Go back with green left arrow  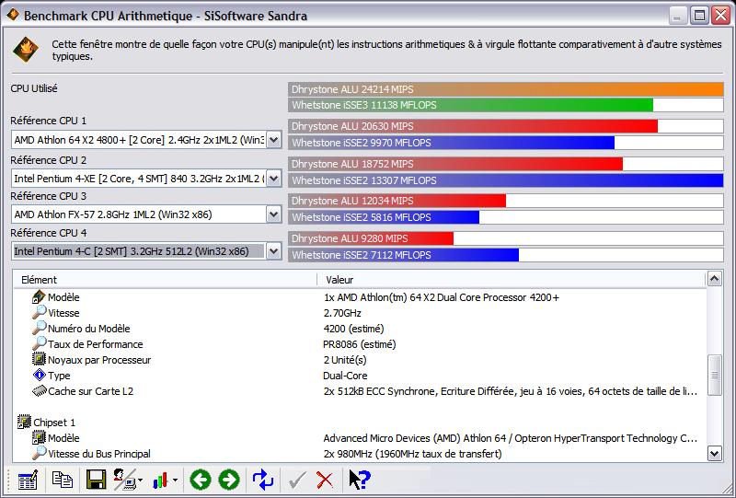click(x=200, y=480)
